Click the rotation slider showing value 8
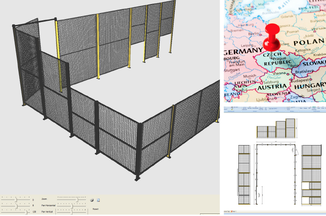 pyautogui.click(x=15, y=206)
